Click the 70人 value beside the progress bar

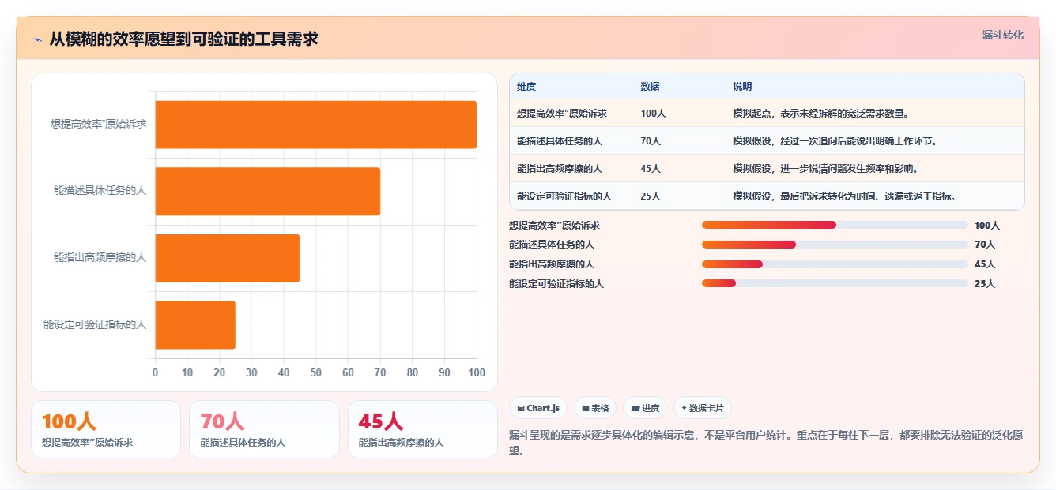[985, 245]
